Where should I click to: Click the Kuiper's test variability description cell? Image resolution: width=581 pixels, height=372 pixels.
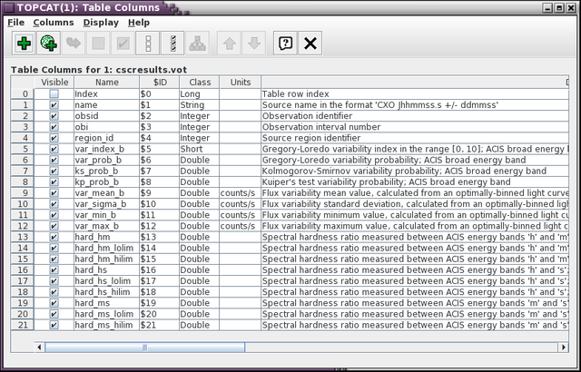415,182
